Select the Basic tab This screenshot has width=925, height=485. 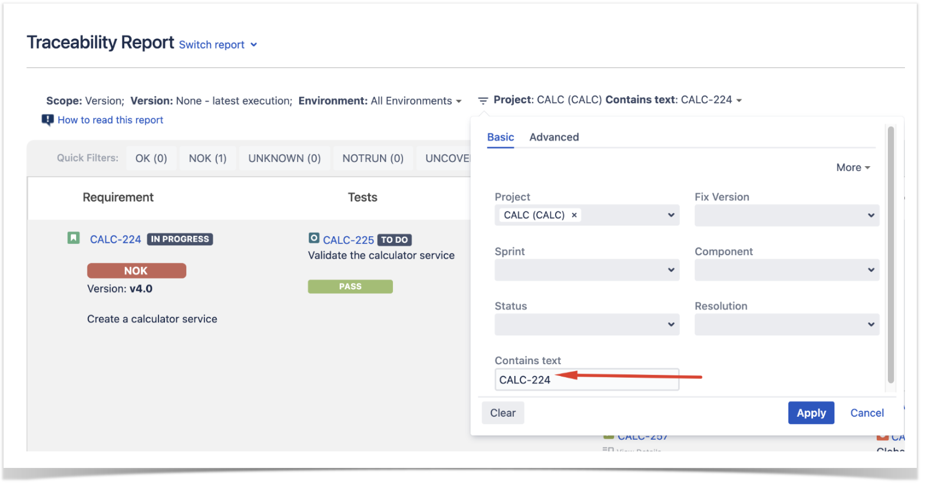[x=500, y=137]
